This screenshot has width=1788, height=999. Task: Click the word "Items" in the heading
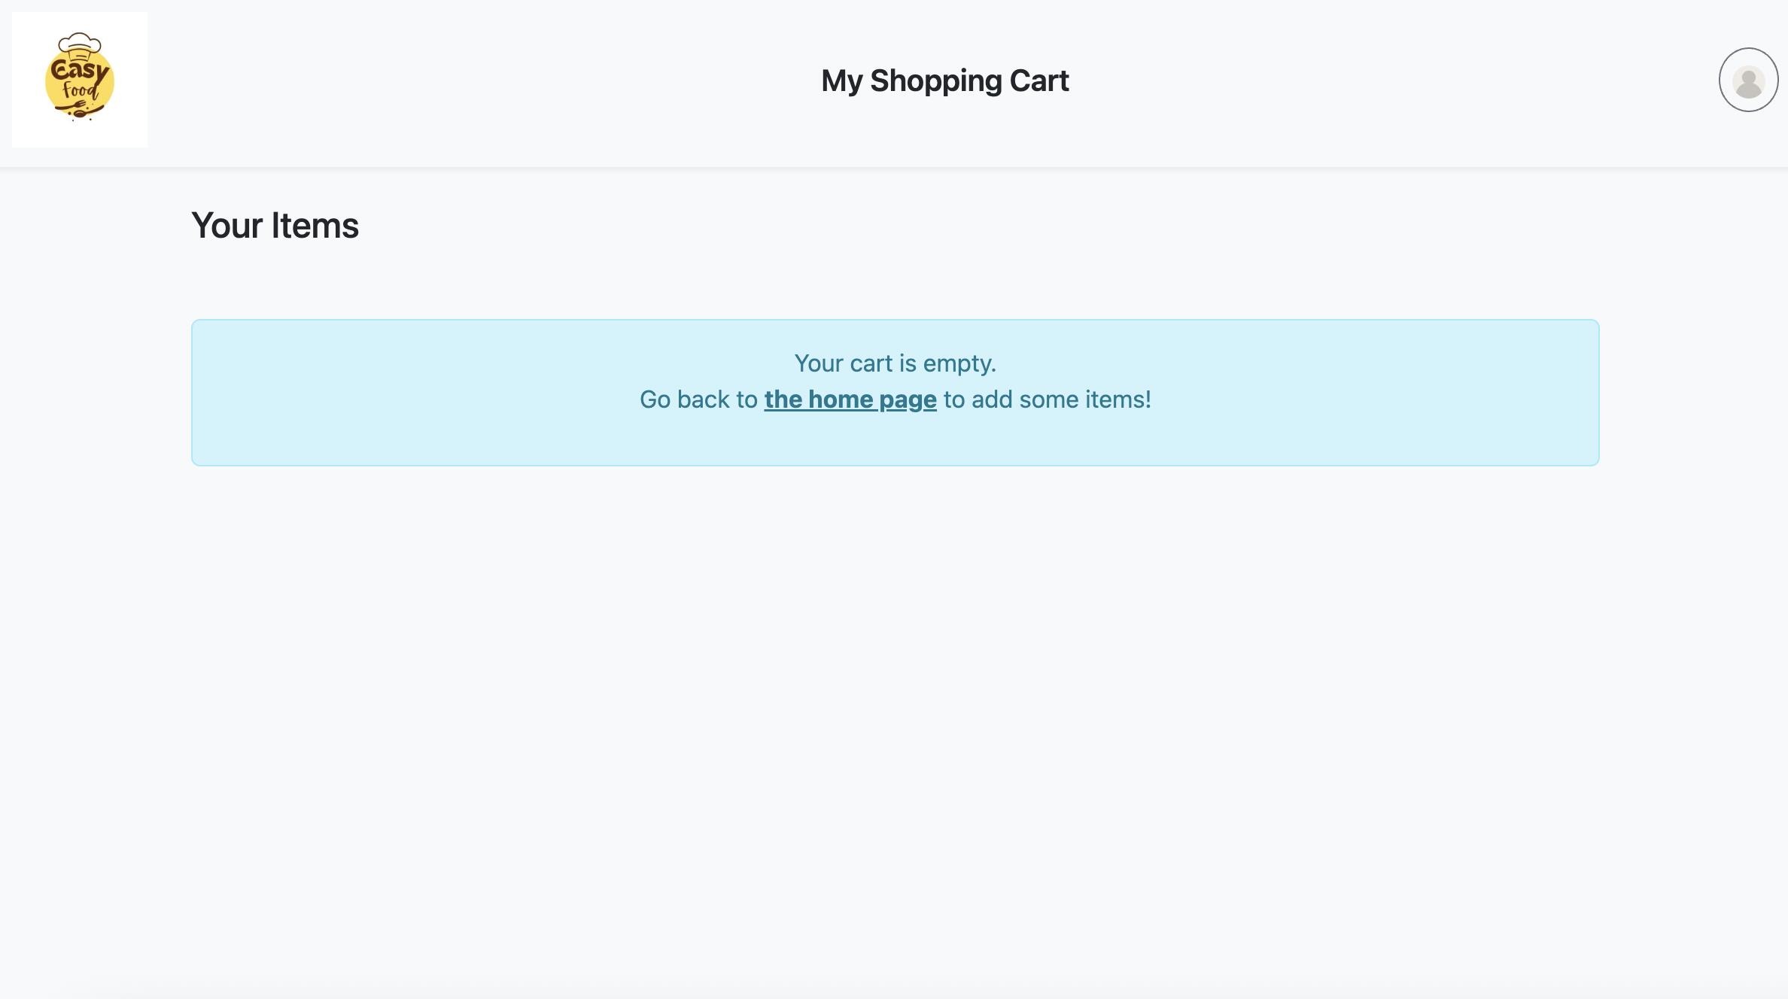coord(315,225)
